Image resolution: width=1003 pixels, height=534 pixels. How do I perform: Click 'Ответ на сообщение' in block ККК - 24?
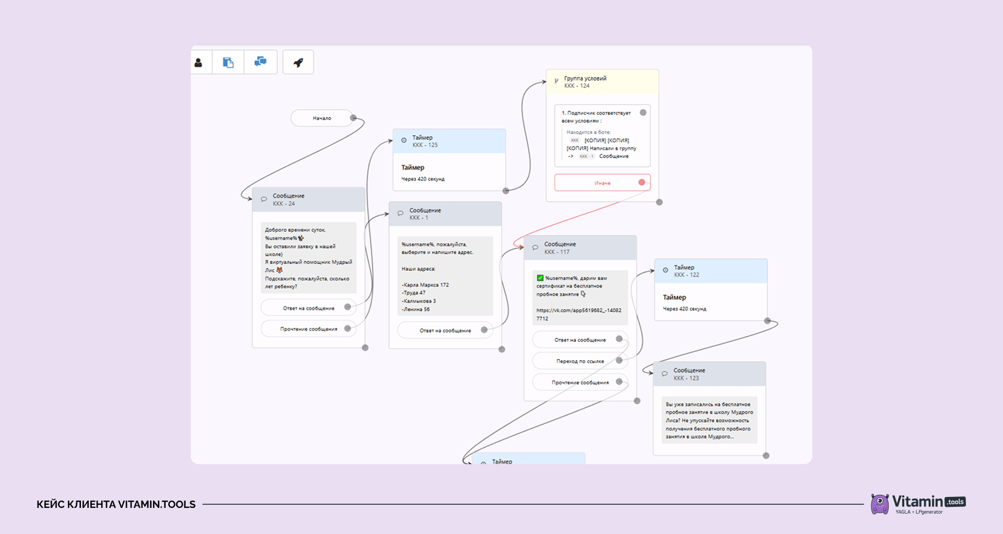(x=309, y=308)
